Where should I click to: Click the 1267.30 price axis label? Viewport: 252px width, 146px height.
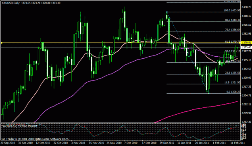(247, 122)
